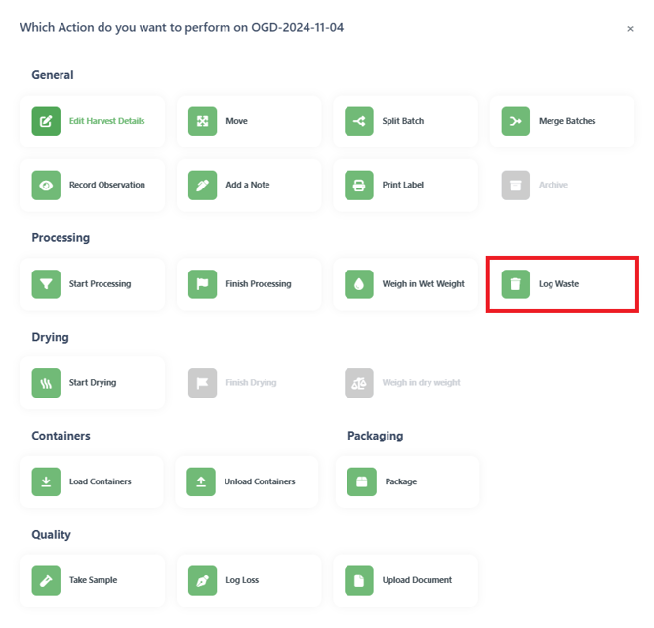
Task: Choose the Upload Document action
Action: point(405,580)
